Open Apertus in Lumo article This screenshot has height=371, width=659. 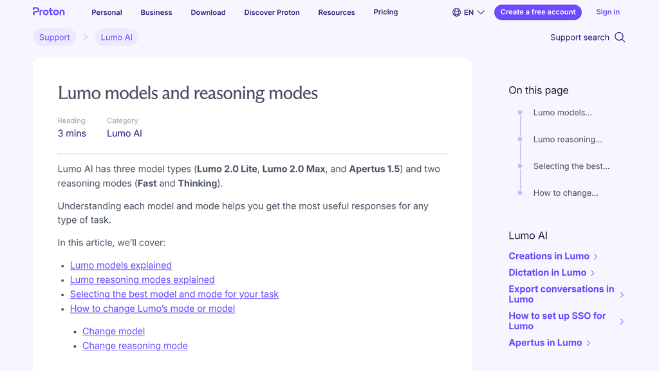[545, 343]
